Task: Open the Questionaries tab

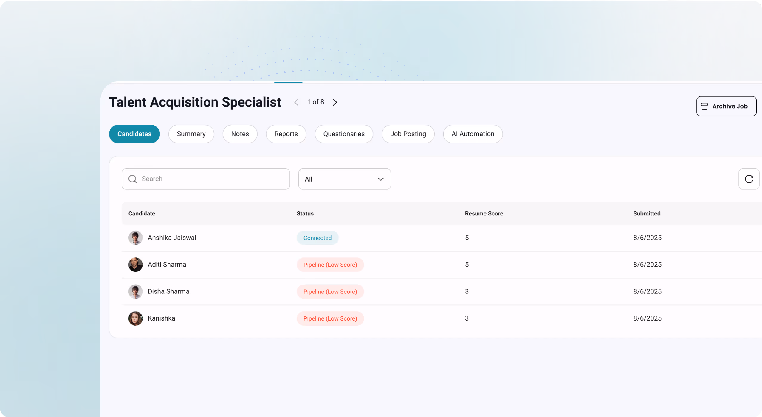Action: [x=344, y=134]
